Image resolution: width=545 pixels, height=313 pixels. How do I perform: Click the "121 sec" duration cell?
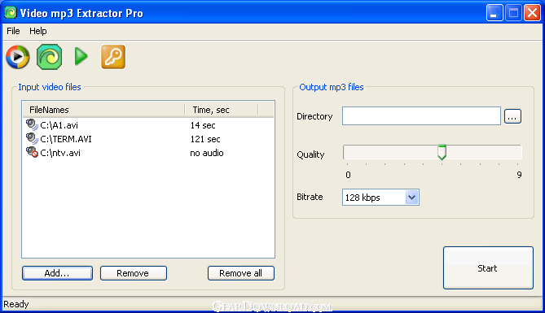[205, 139]
